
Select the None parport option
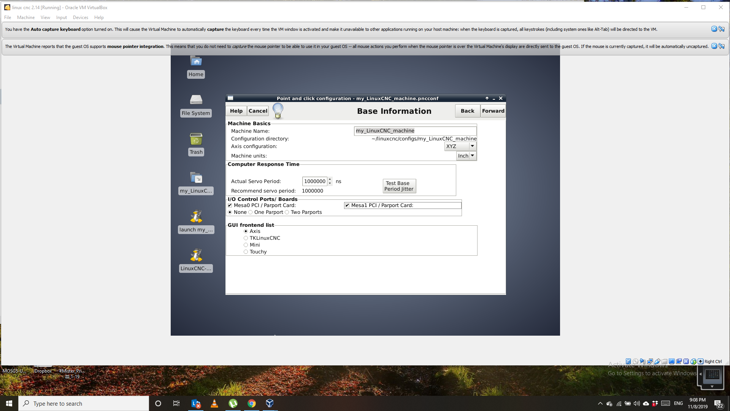230,212
